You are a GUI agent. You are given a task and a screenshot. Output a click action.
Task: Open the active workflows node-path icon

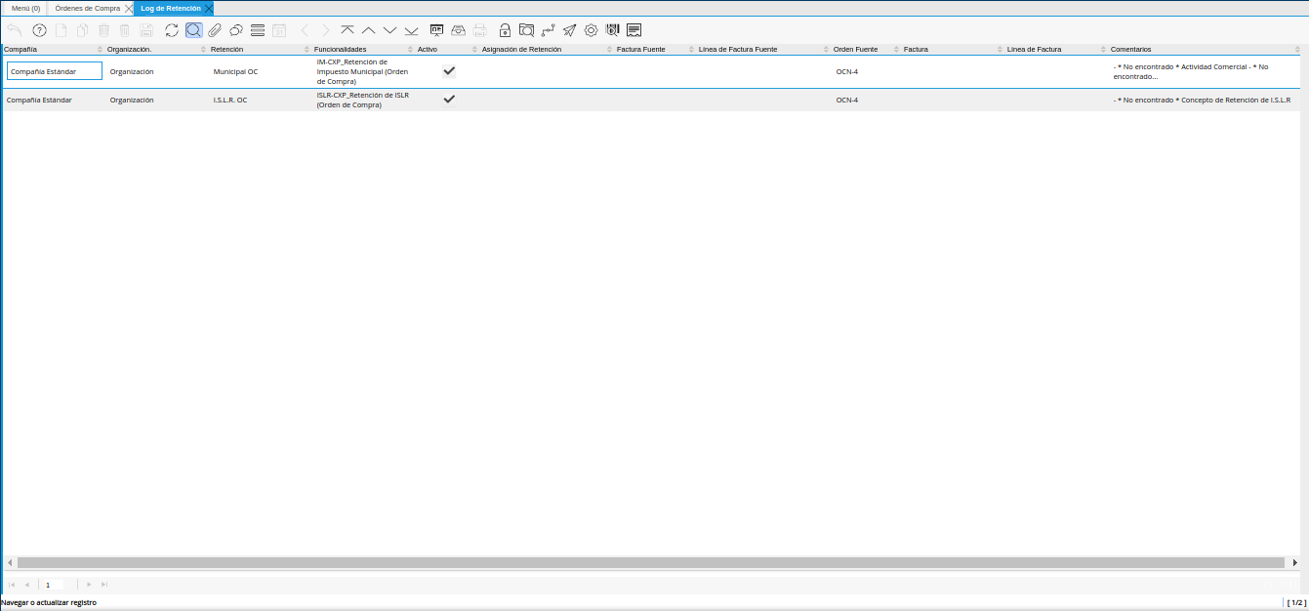point(548,30)
